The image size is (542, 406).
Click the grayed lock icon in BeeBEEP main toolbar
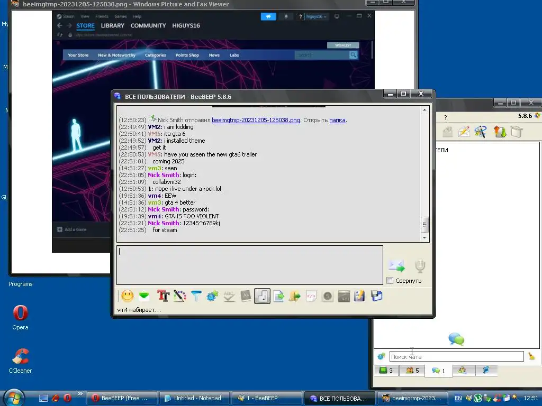[448, 132]
